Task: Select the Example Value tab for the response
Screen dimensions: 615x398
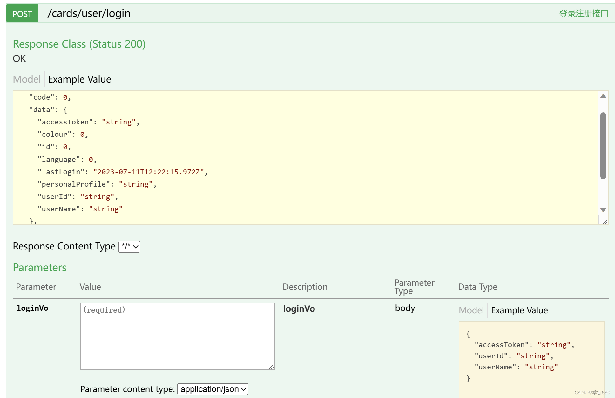Action: pos(79,79)
